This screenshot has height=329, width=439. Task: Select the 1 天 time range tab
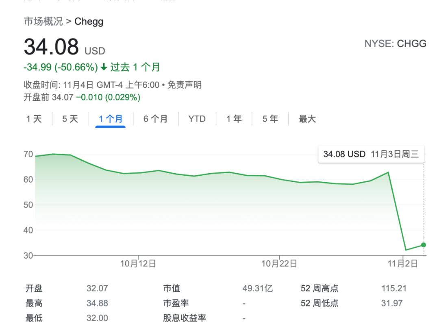tap(34, 119)
